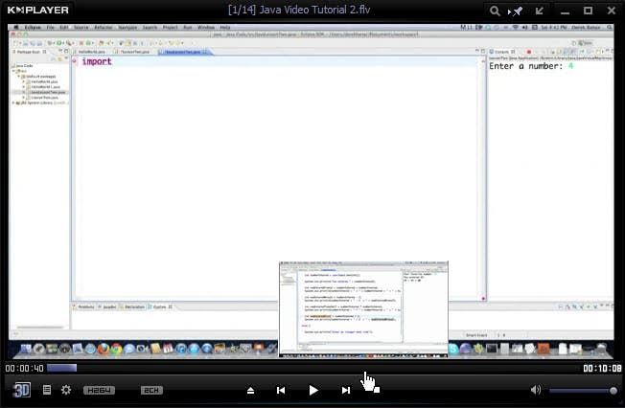
Task: Click "Enter a number:" in the video console
Action: click(525, 66)
